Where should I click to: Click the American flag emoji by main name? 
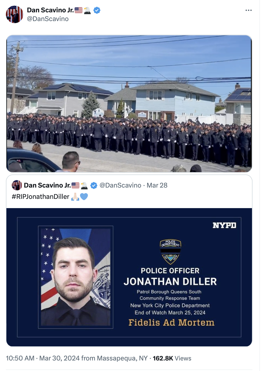[79, 10]
